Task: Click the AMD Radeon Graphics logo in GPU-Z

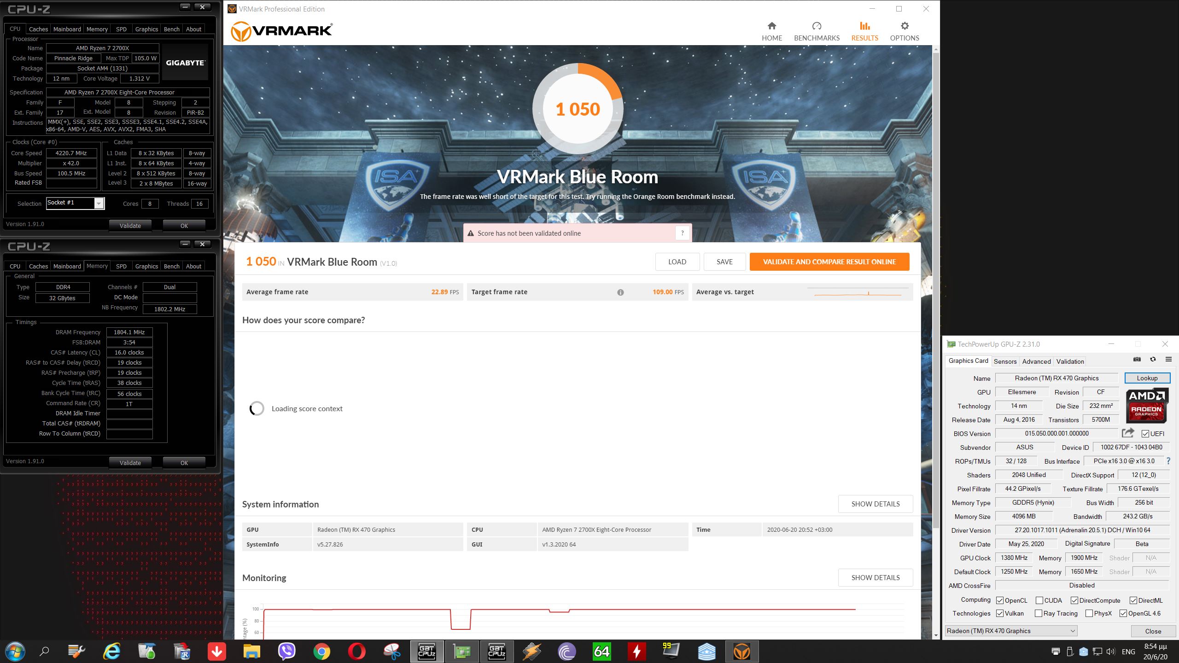Action: click(x=1146, y=406)
